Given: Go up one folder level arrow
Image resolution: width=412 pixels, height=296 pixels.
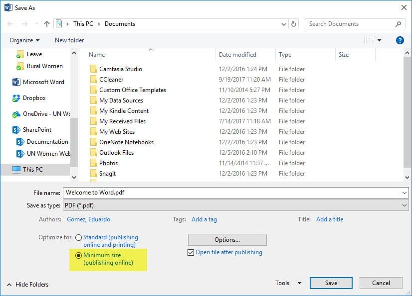Looking at the screenshot, I should (x=47, y=24).
